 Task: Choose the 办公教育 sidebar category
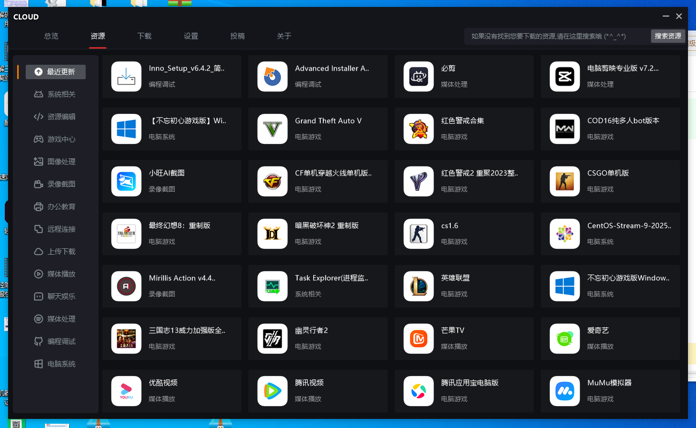[56, 207]
